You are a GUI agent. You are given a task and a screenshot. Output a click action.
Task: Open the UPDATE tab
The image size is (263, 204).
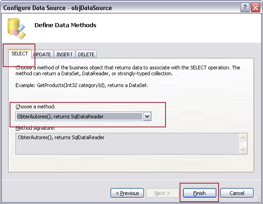click(42, 54)
